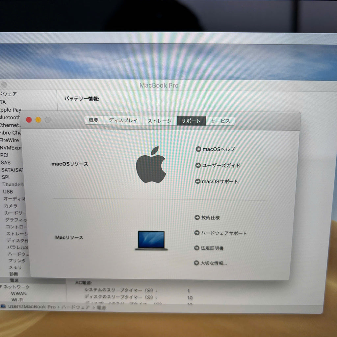Select USB in the sidebar

8,192
